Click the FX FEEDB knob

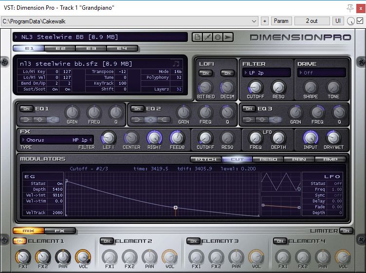(177, 138)
